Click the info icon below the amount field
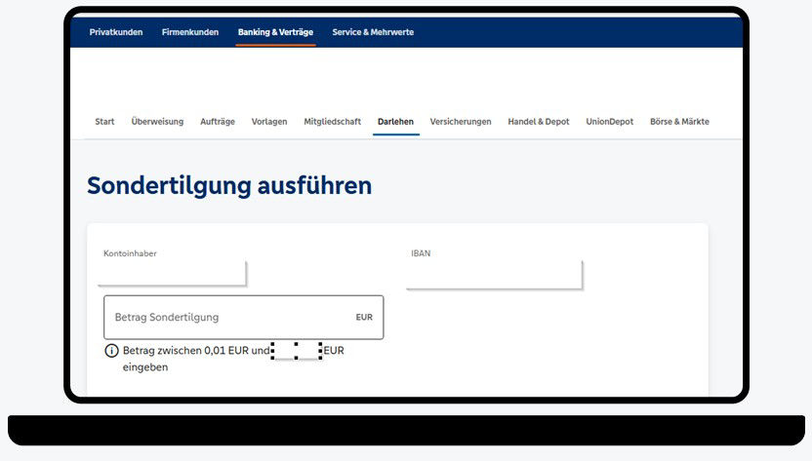The image size is (812, 461). point(111,351)
